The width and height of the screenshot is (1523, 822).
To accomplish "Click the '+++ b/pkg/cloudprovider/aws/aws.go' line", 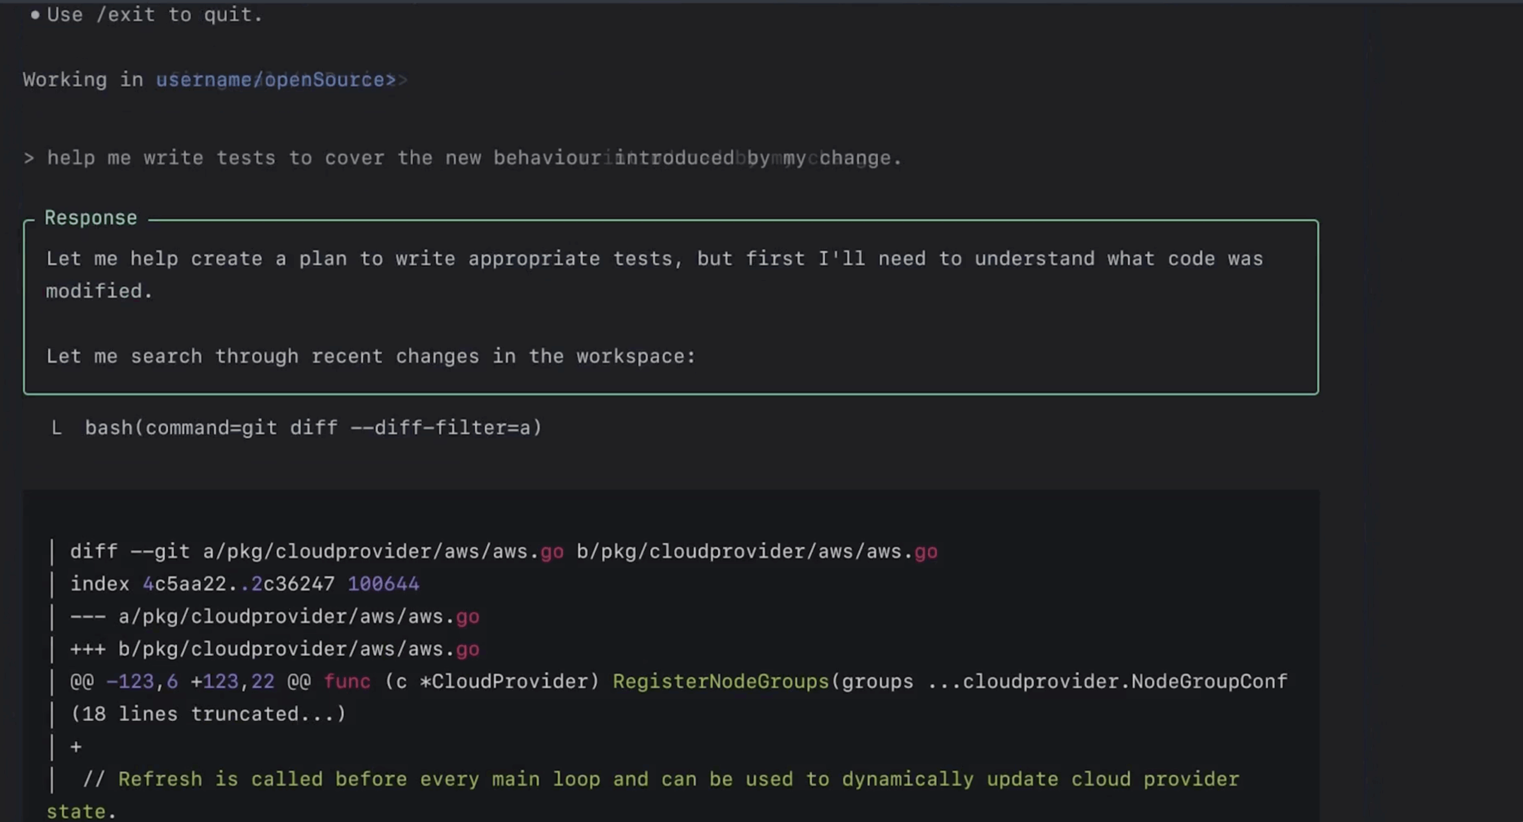I will pos(274,649).
